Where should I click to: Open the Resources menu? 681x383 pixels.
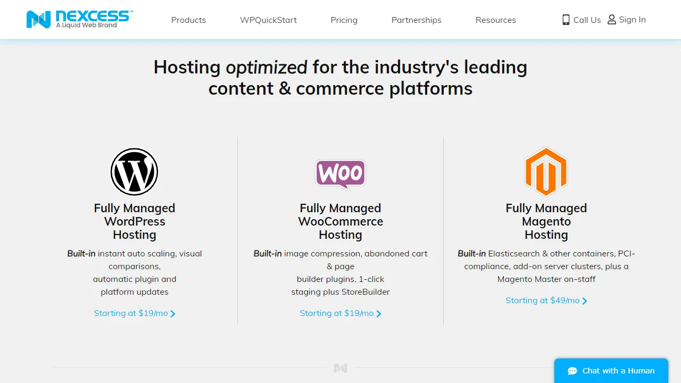[495, 20]
